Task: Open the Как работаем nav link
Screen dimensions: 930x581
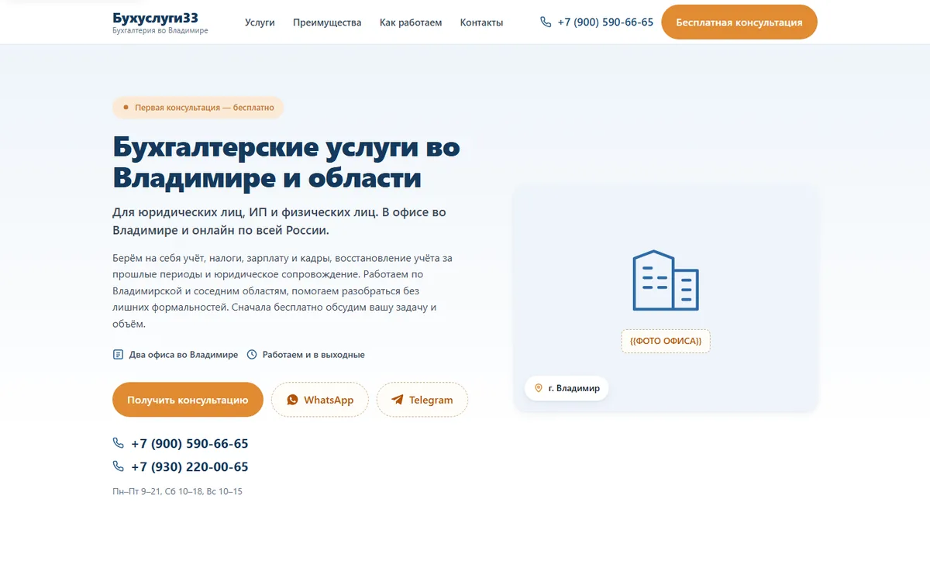Action: pos(411,22)
